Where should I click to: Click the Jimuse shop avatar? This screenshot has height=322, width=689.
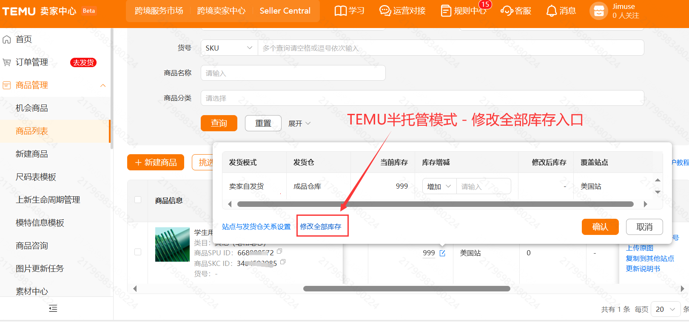point(598,11)
